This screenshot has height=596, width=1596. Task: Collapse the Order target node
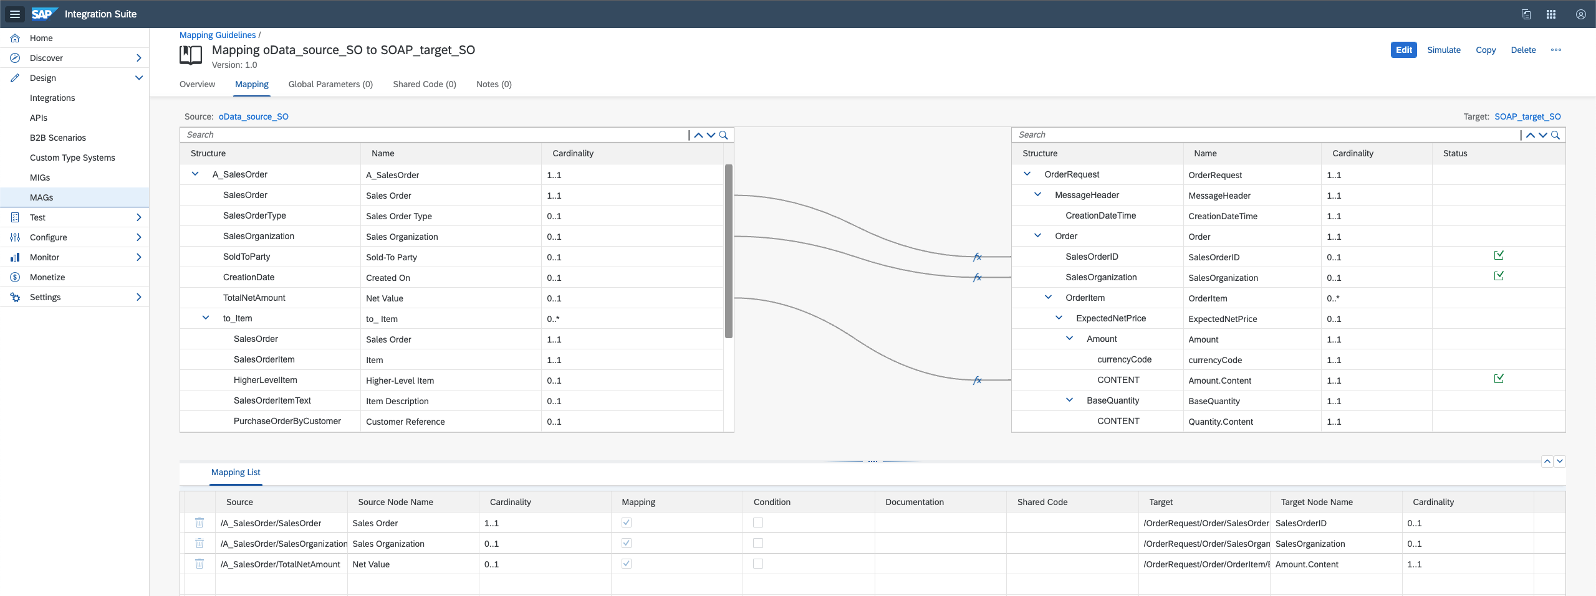pos(1038,235)
